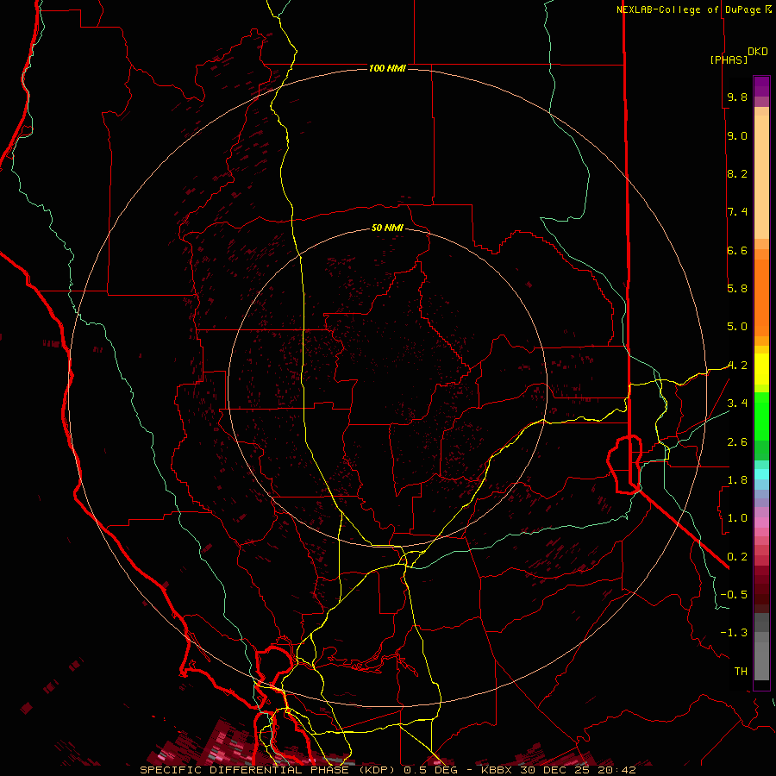Click the TH label on color scale
The width and height of the screenshot is (776, 776).
point(741,672)
